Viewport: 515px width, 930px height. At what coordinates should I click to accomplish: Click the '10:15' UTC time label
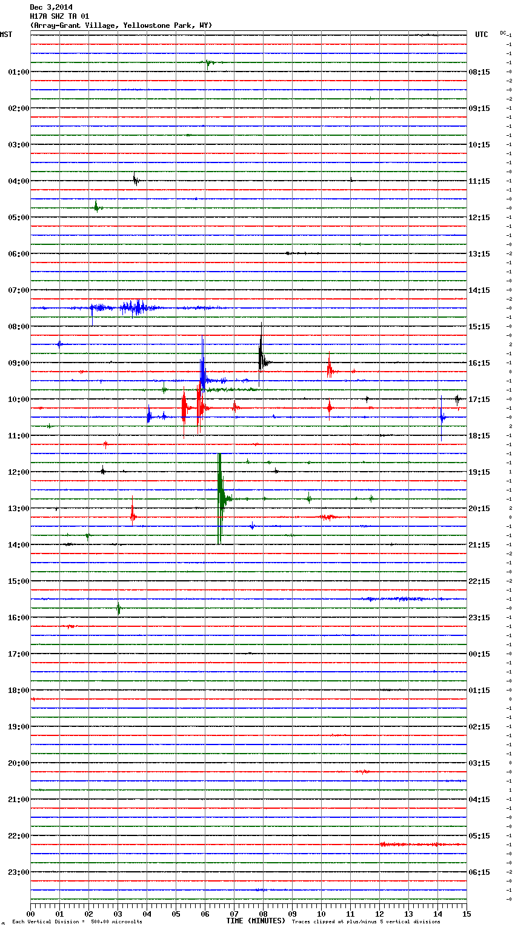coord(479,145)
